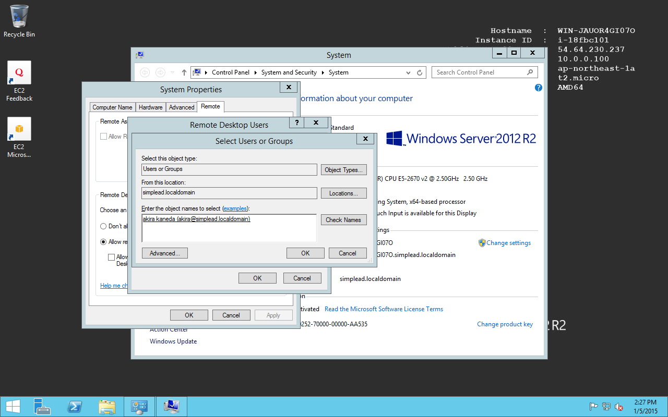Switch to the Advanced tab
668x417 pixels.
point(182,107)
